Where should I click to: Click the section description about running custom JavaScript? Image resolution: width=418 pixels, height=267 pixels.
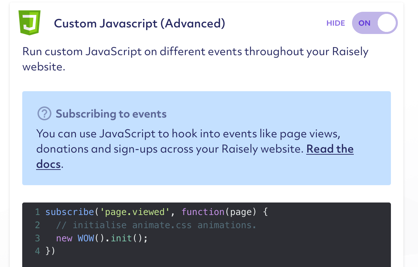pos(195,59)
